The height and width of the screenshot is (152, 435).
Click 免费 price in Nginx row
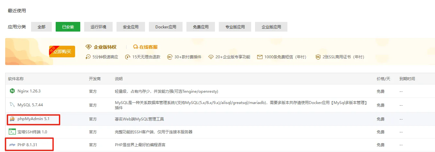[x=381, y=91]
